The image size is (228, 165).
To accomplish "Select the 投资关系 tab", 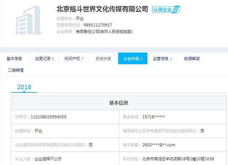I will pyautogui.click(x=103, y=59).
